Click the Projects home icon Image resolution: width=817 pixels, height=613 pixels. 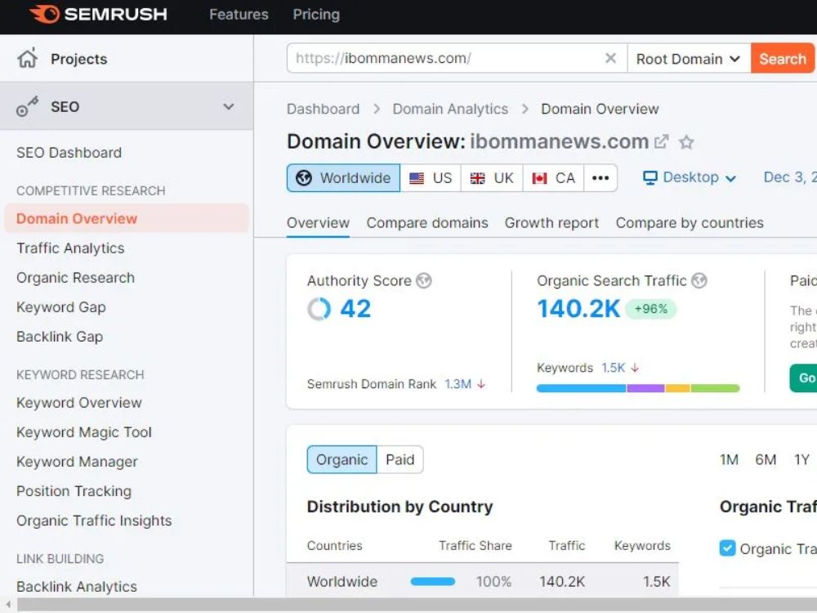point(27,58)
